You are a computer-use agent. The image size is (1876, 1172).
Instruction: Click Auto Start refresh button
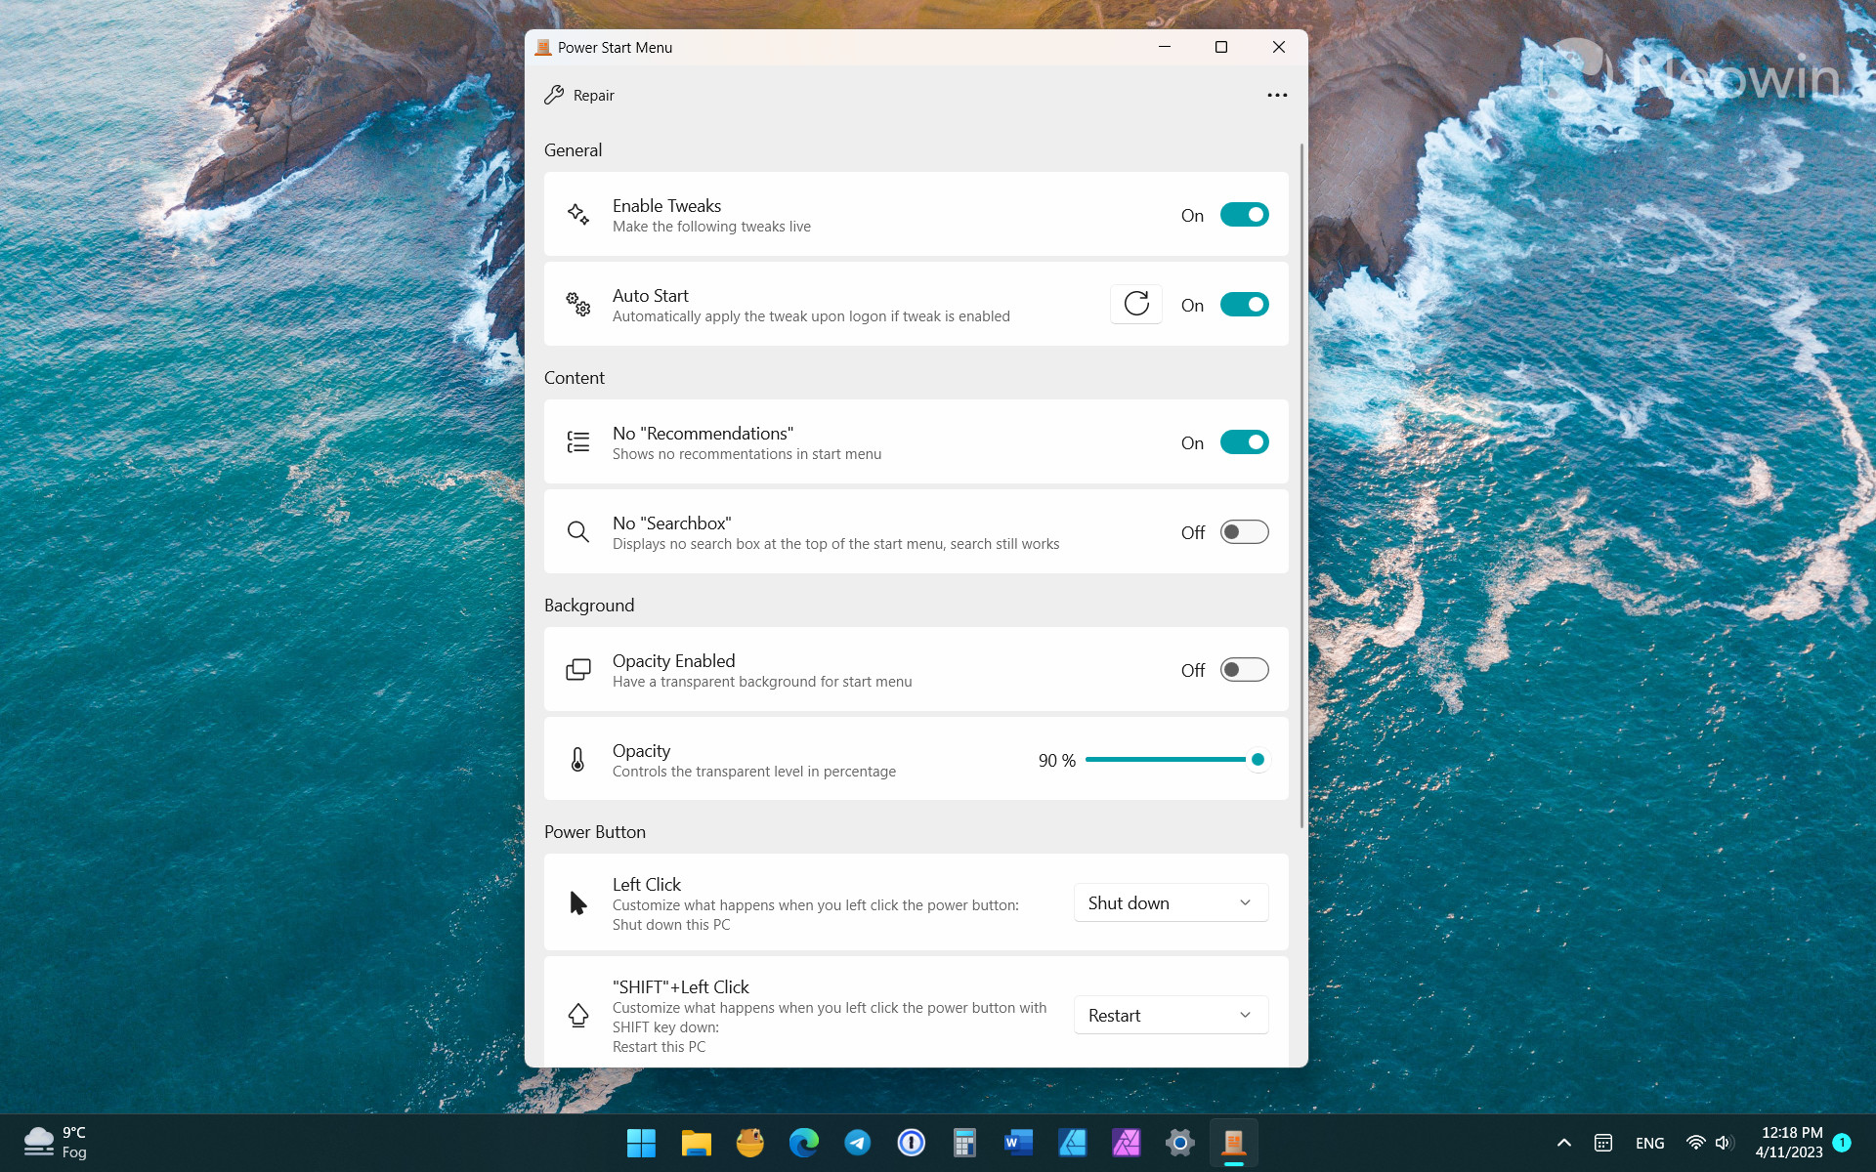(1134, 304)
